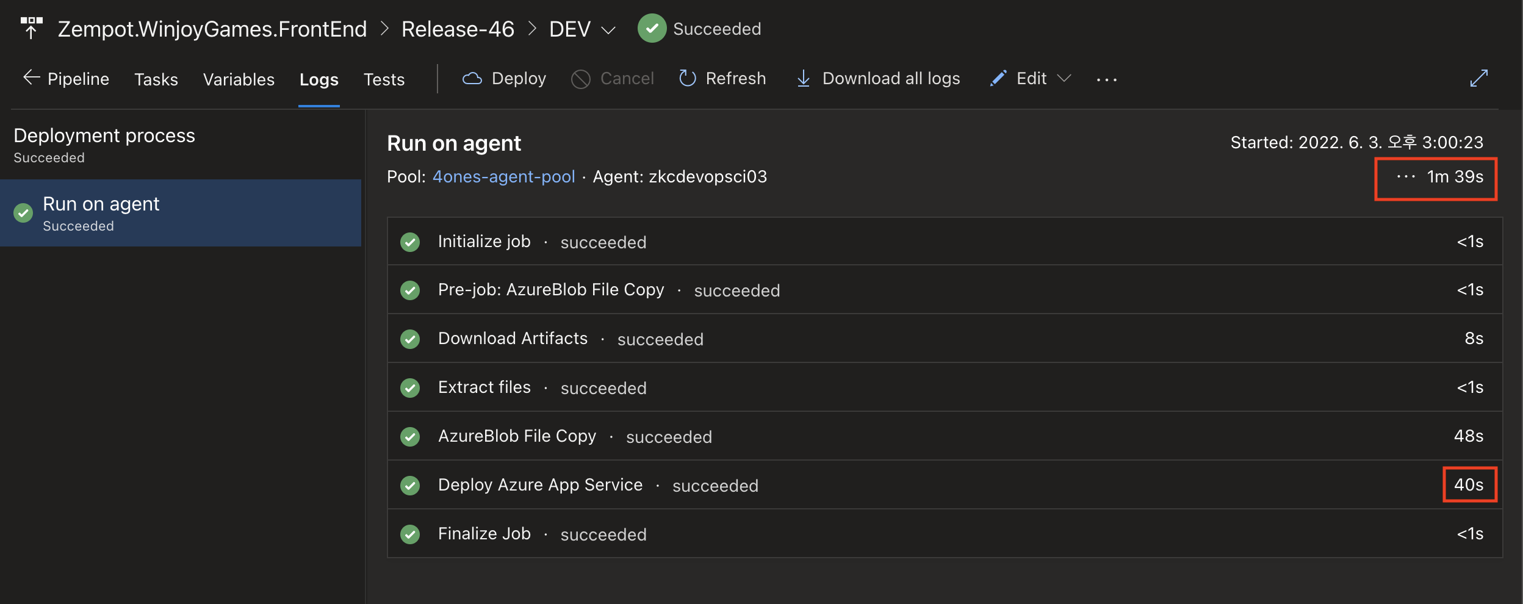1523x604 pixels.
Task: Click the Edit pencil button
Action: [x=1018, y=79]
